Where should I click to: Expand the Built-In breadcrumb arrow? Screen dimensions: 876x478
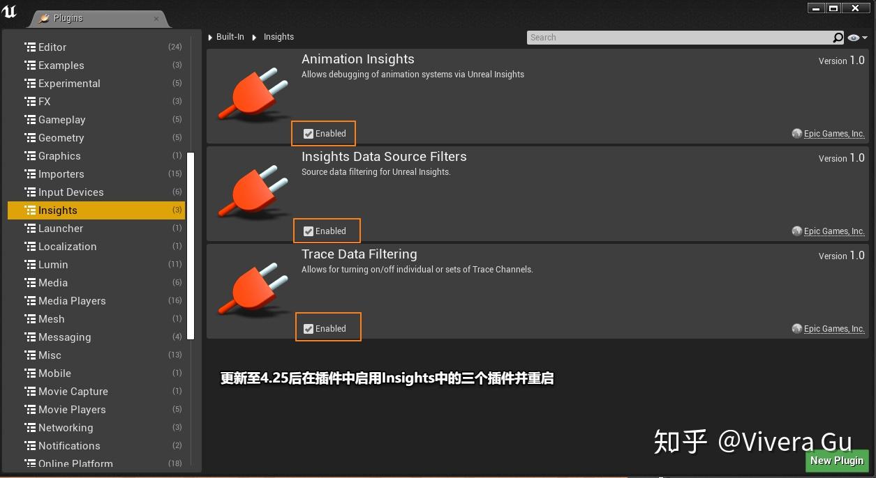[x=209, y=37]
